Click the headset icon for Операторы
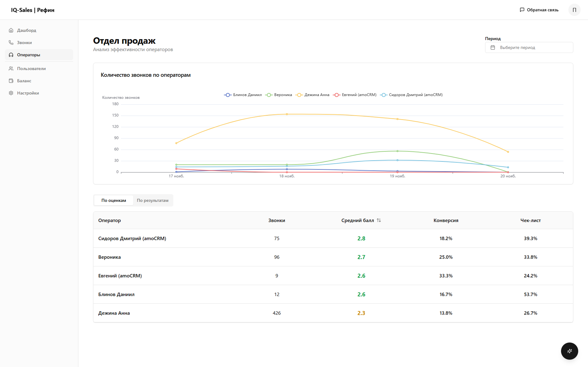The height and width of the screenshot is (367, 588). pos(11,55)
